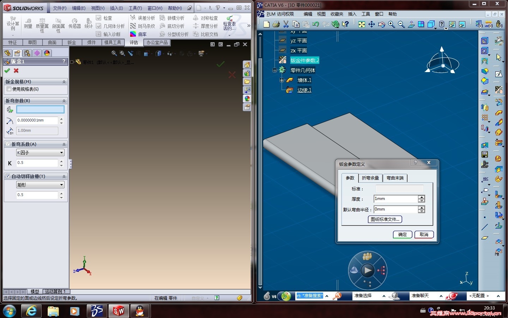Click the fixed face selection box in 折弯参数
The width and height of the screenshot is (508, 318).
pos(40,110)
